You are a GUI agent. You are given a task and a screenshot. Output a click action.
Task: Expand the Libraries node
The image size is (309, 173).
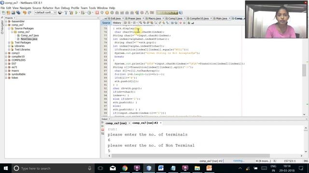[9, 46]
